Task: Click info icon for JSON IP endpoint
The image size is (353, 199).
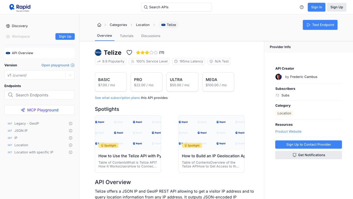Action: pyautogui.click(x=71, y=131)
